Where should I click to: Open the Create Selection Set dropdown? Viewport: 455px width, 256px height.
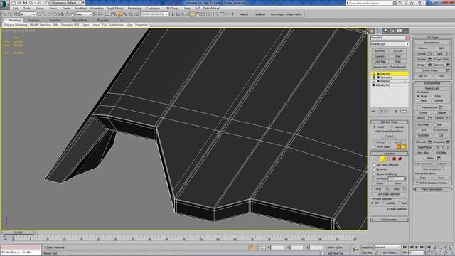coord(154,14)
